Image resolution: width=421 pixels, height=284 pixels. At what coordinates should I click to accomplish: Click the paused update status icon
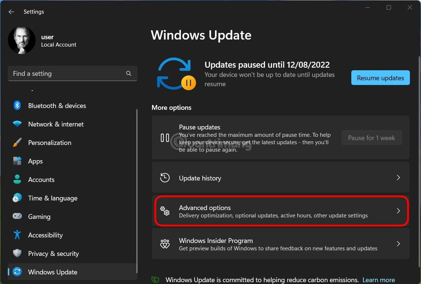176,74
